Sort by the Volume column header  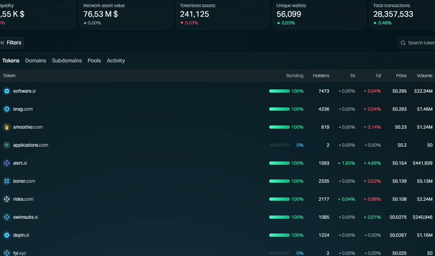pos(425,75)
